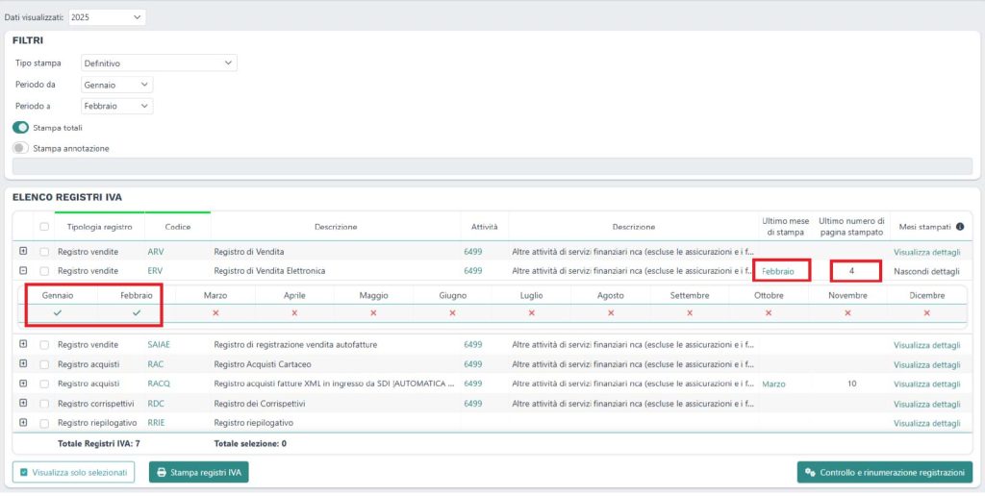Click Controllo e rinumerazione registrazioni button
This screenshot has width=985, height=496.
coord(884,472)
